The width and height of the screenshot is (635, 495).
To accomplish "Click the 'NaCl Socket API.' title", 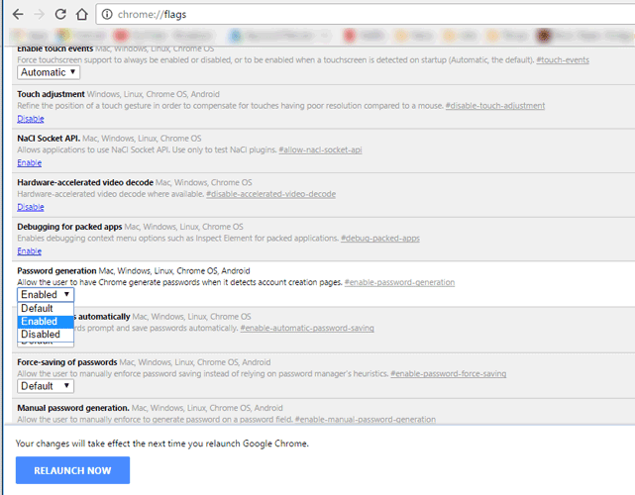I will point(49,139).
